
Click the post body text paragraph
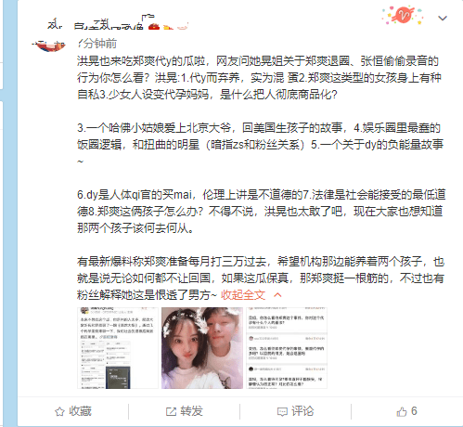click(261, 178)
